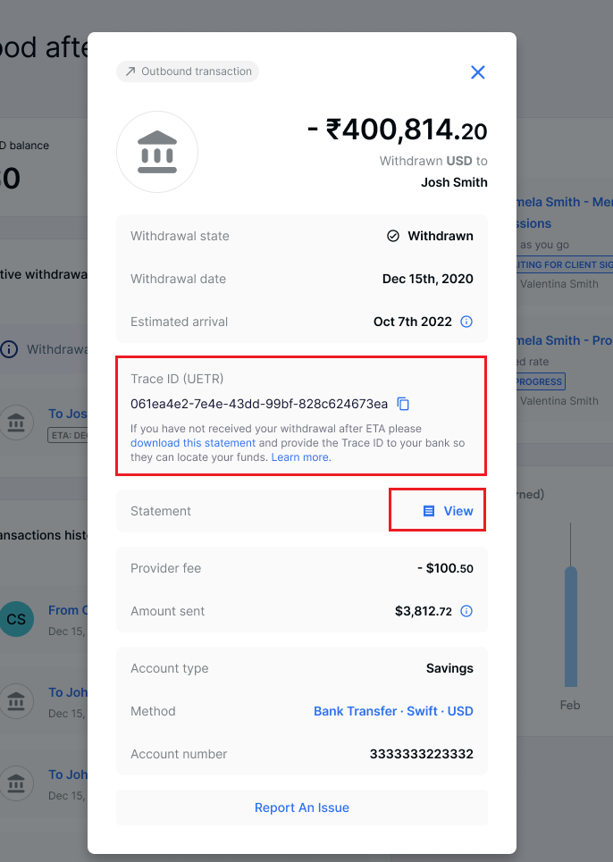Close the outbound transaction dialog
Screen dimensions: 613x862
click(x=478, y=72)
